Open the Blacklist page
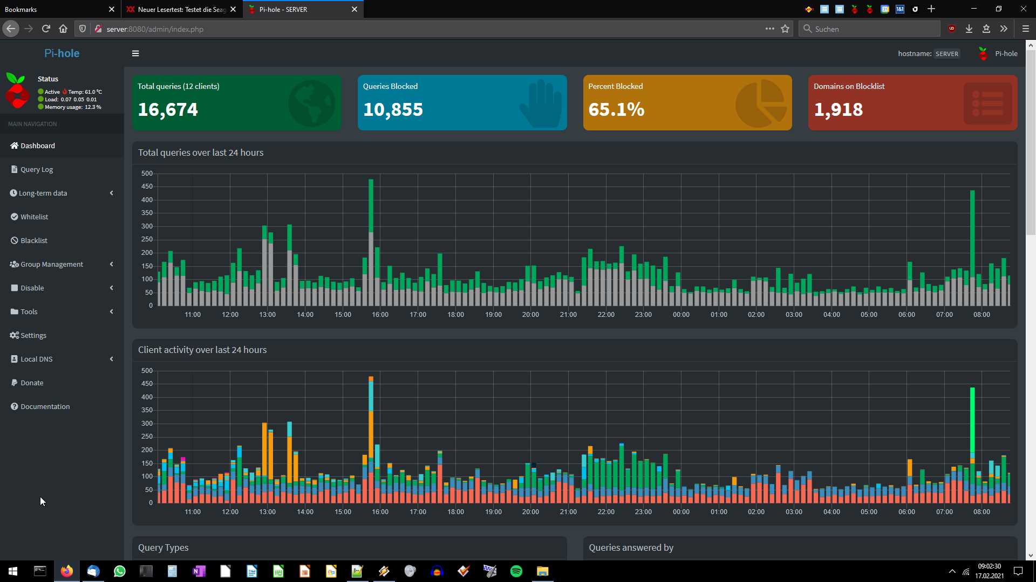1036x582 pixels. pyautogui.click(x=62, y=240)
